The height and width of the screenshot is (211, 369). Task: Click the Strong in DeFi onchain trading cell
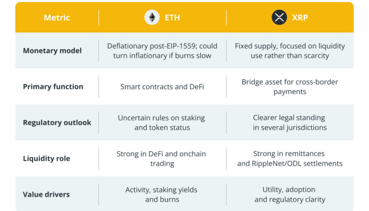[x=161, y=158]
